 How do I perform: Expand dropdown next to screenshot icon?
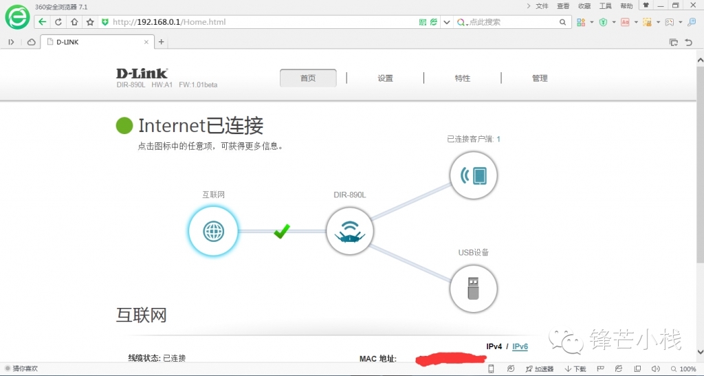(658, 22)
